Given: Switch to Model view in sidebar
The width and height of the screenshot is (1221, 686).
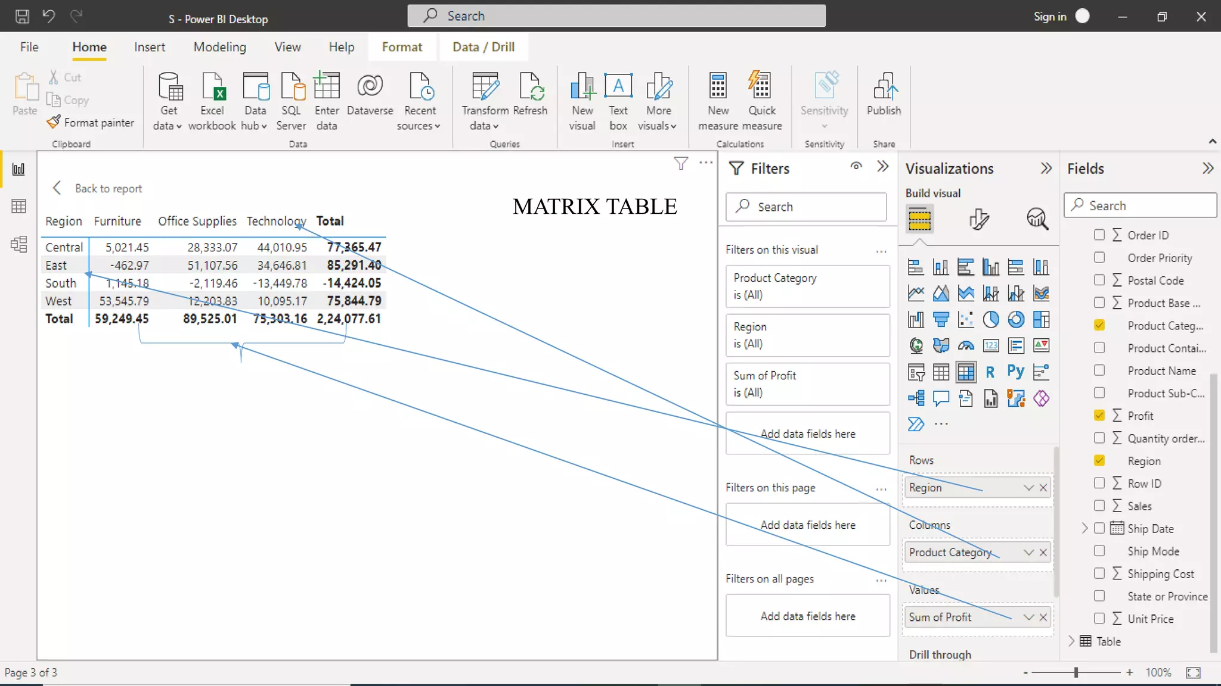Looking at the screenshot, I should 18,244.
